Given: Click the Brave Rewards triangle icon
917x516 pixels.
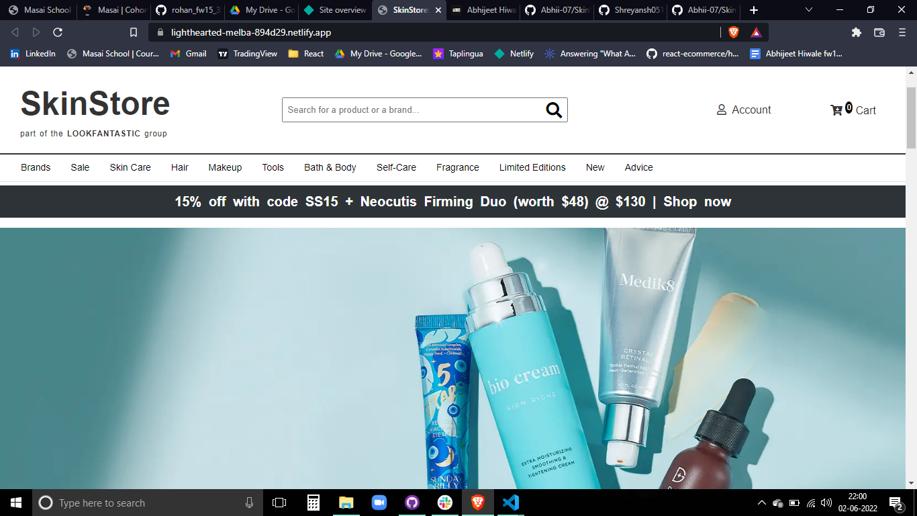Looking at the screenshot, I should pyautogui.click(x=756, y=32).
